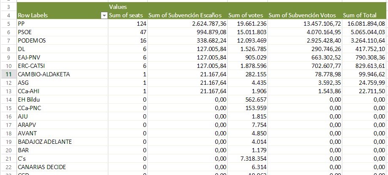The width and height of the screenshot is (388, 175).
Task: Select the Sum of Subvención Escaños header
Action: [x=188, y=16]
